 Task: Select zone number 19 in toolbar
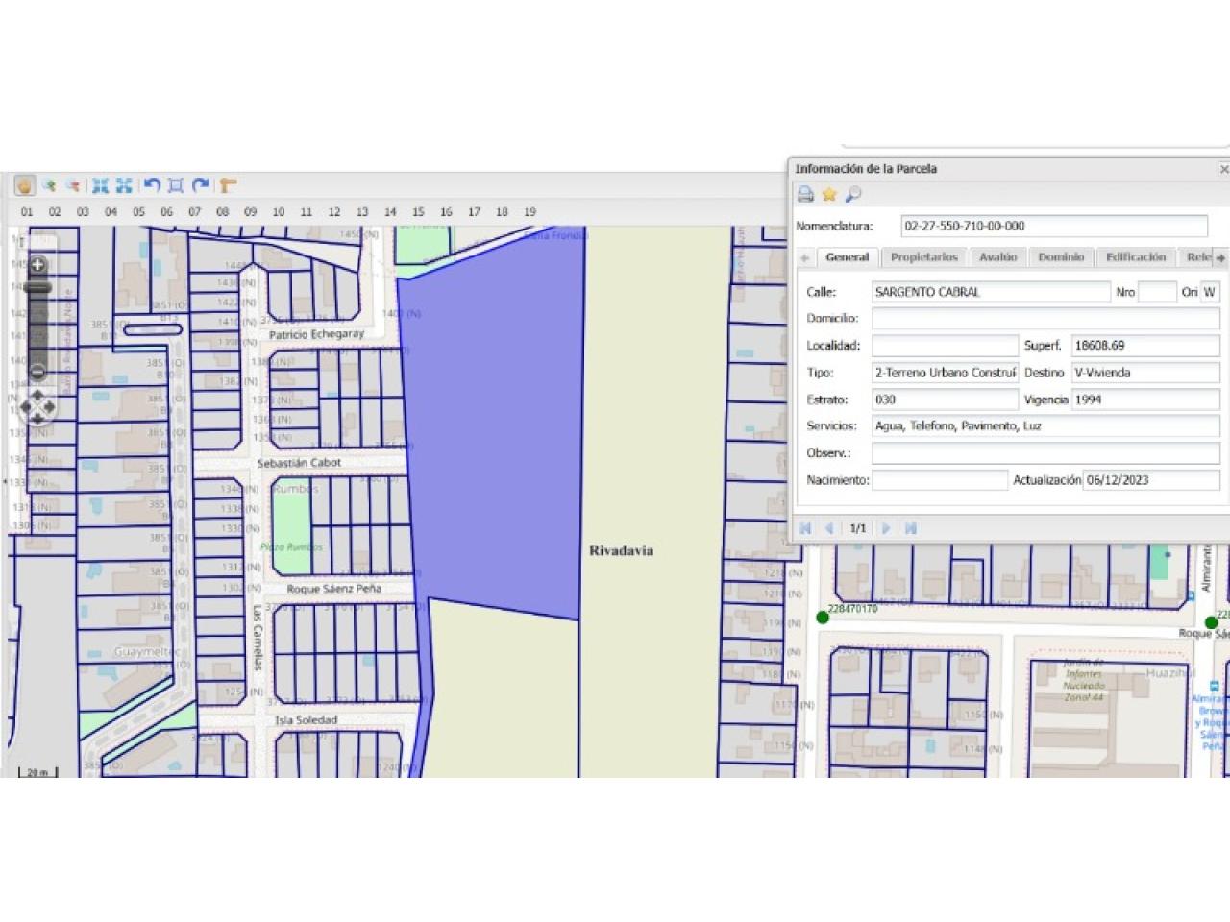click(x=529, y=212)
